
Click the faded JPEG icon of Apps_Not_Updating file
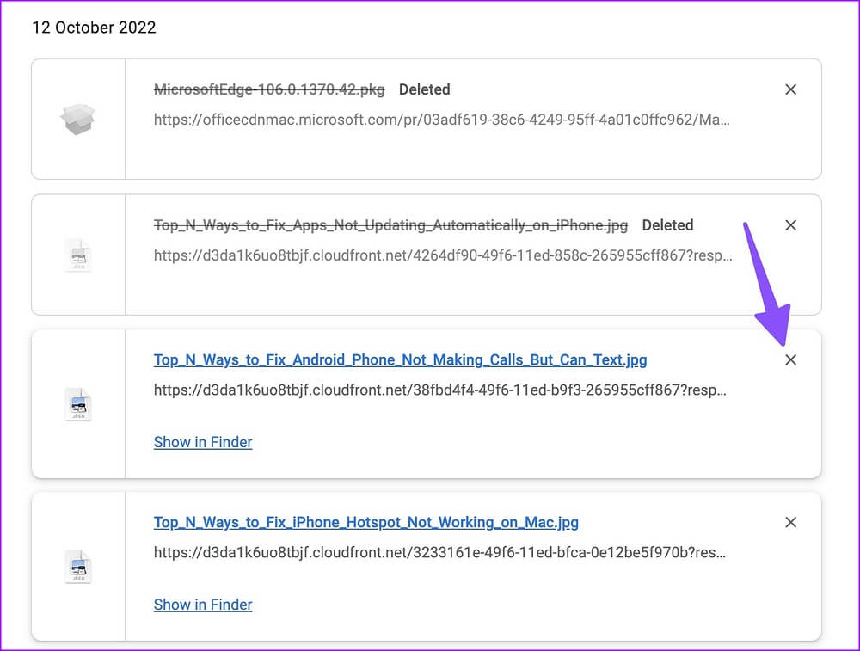point(78,255)
